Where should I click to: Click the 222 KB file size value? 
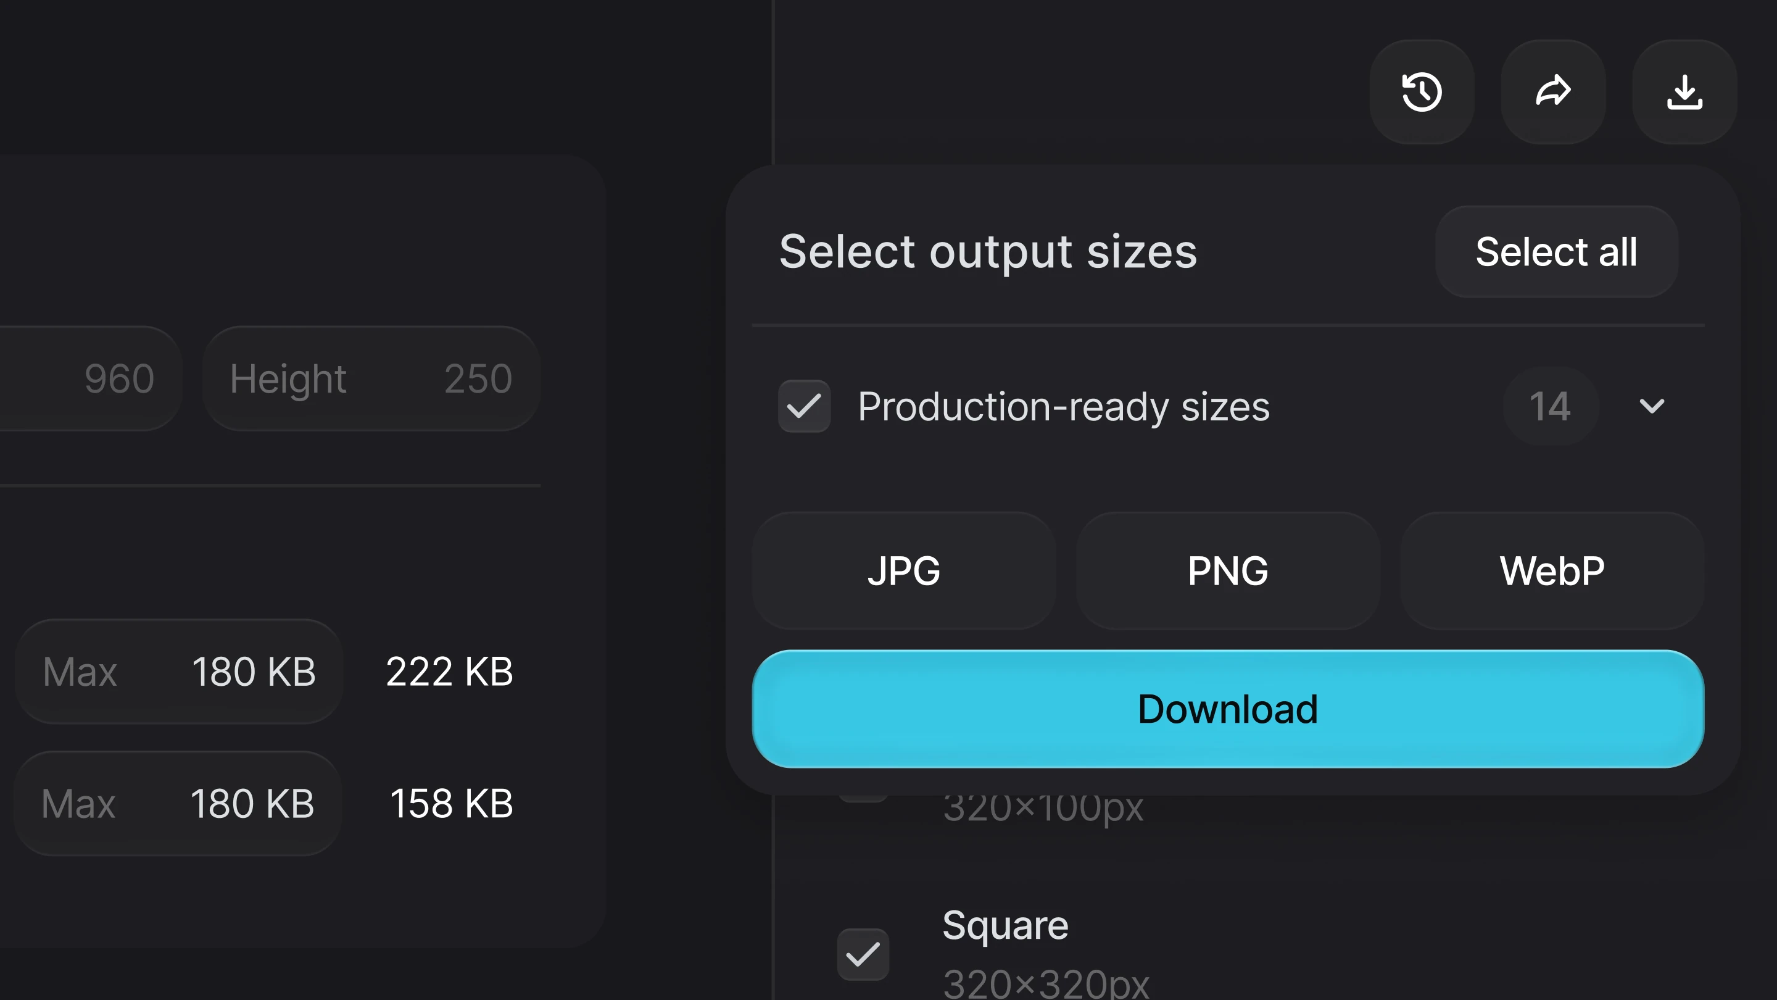click(450, 672)
